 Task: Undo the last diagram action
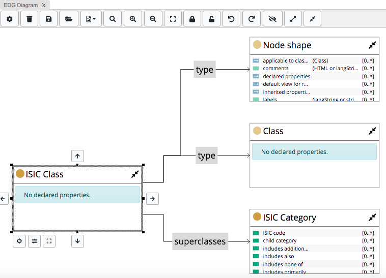pyautogui.click(x=232, y=19)
